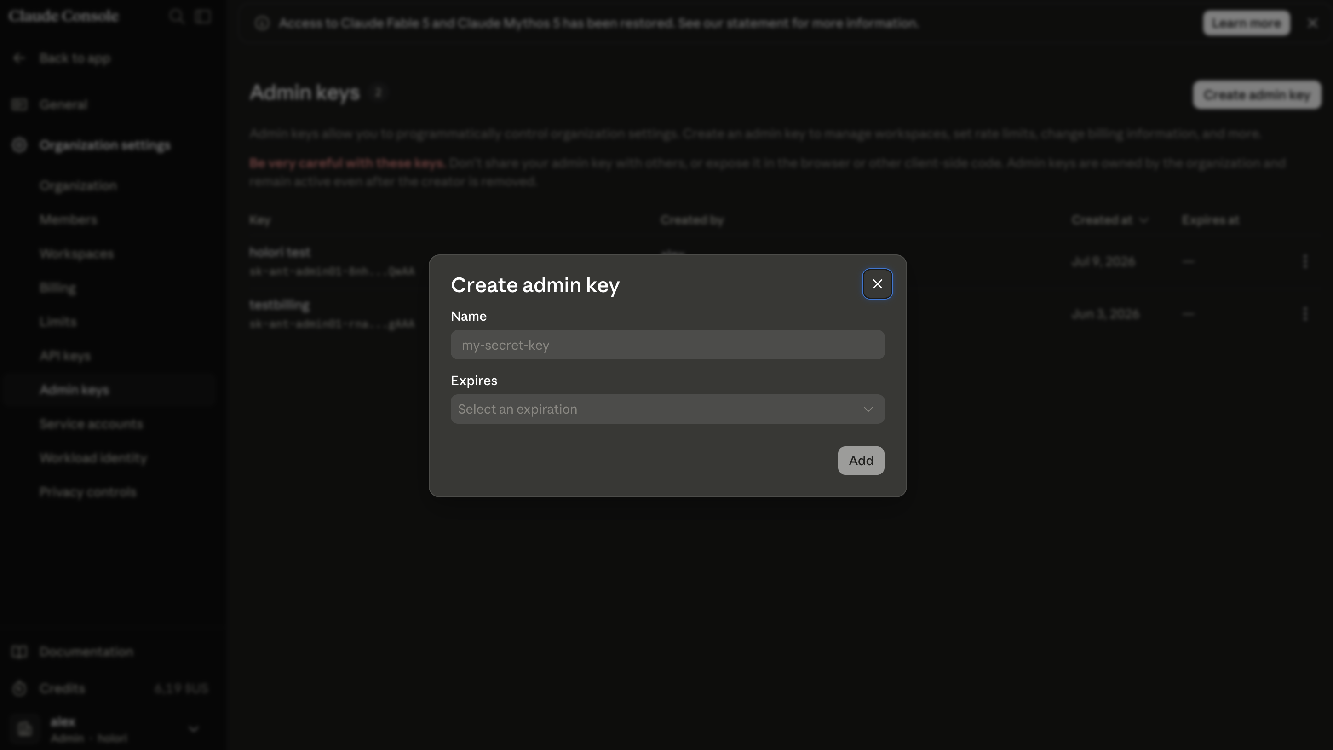Click the Jul 9, 2026 date cell
Image resolution: width=1333 pixels, height=750 pixels.
pos(1103,261)
